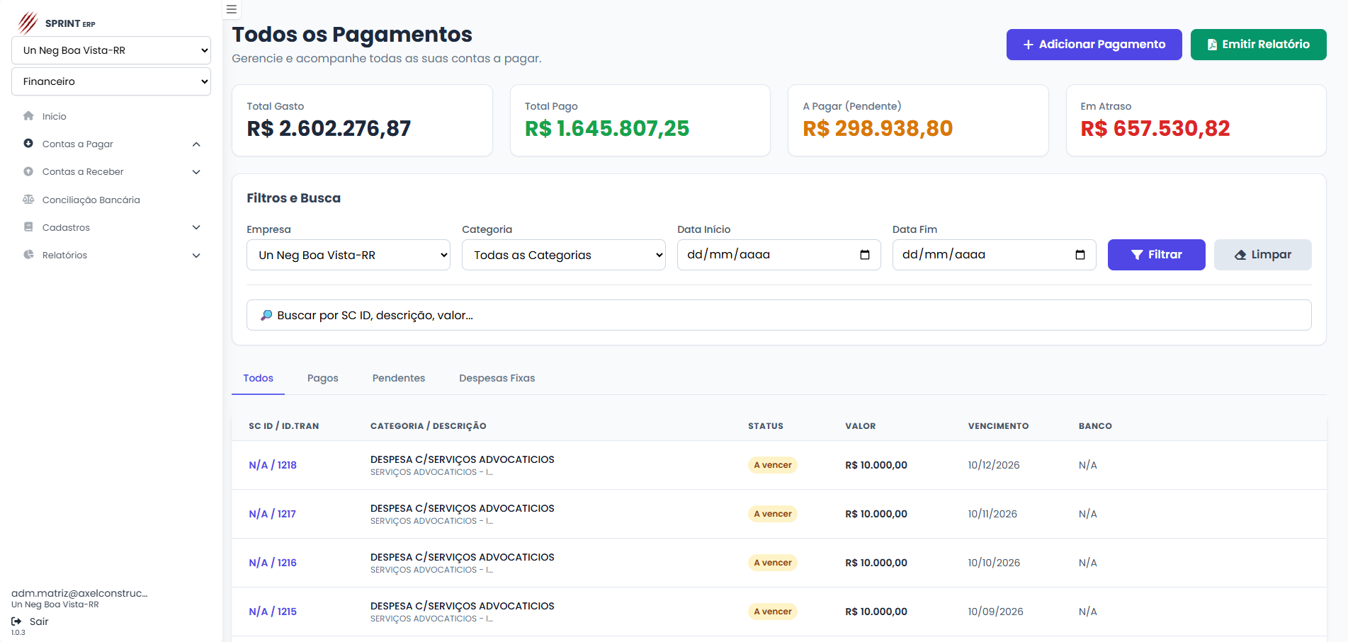
Task: Open the Empresa filter dropdown
Action: tap(348, 255)
